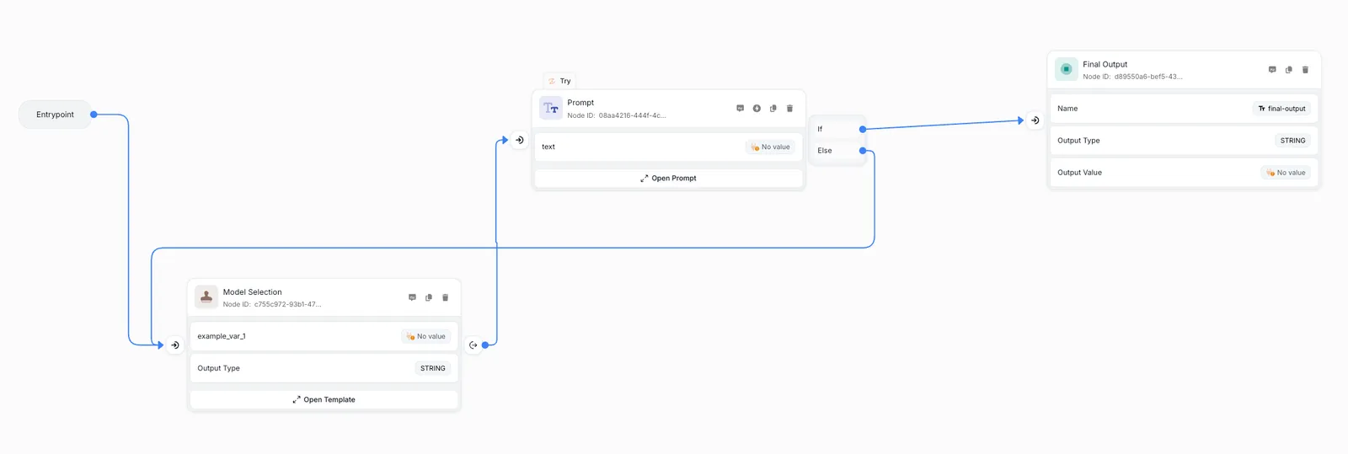1348x454 pixels.
Task: Click the lightning bolt icon on Prompt node
Action: point(757,108)
